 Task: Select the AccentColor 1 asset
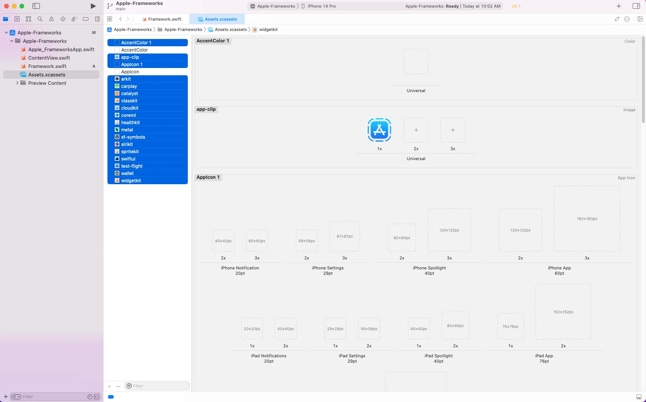click(x=148, y=43)
